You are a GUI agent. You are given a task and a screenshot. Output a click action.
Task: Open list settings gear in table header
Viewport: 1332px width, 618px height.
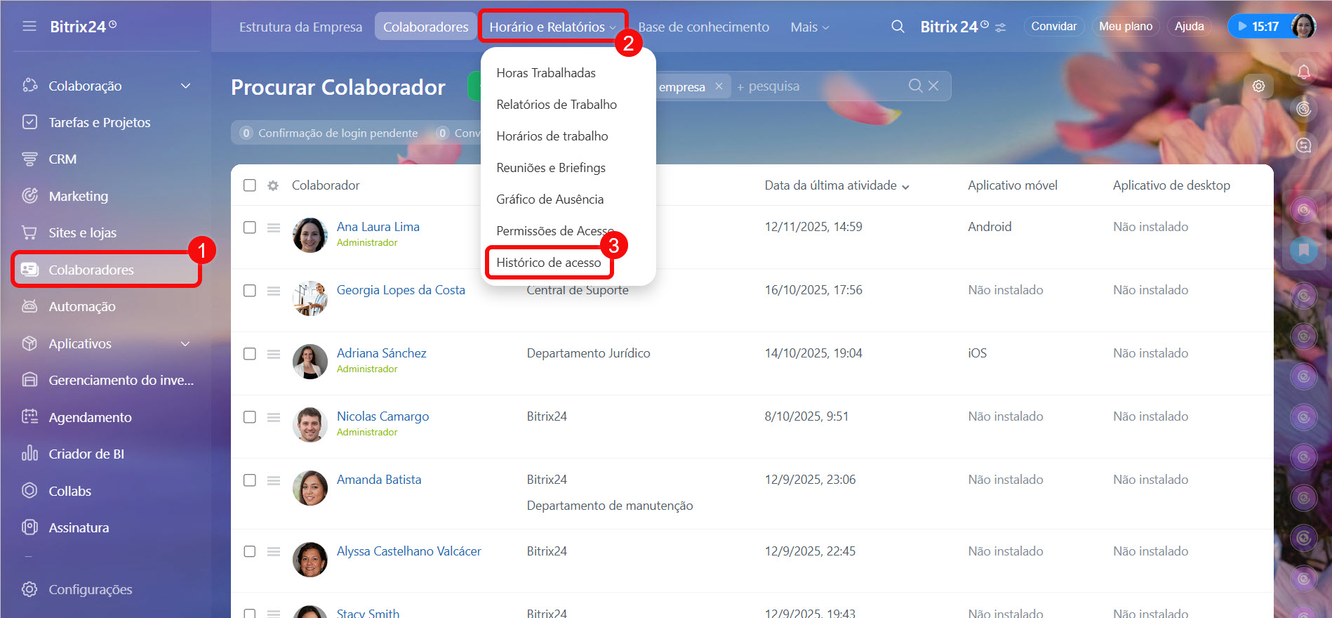[x=273, y=185]
